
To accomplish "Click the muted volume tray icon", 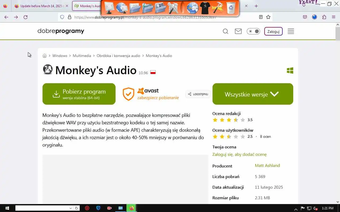I will [x=316, y=209].
